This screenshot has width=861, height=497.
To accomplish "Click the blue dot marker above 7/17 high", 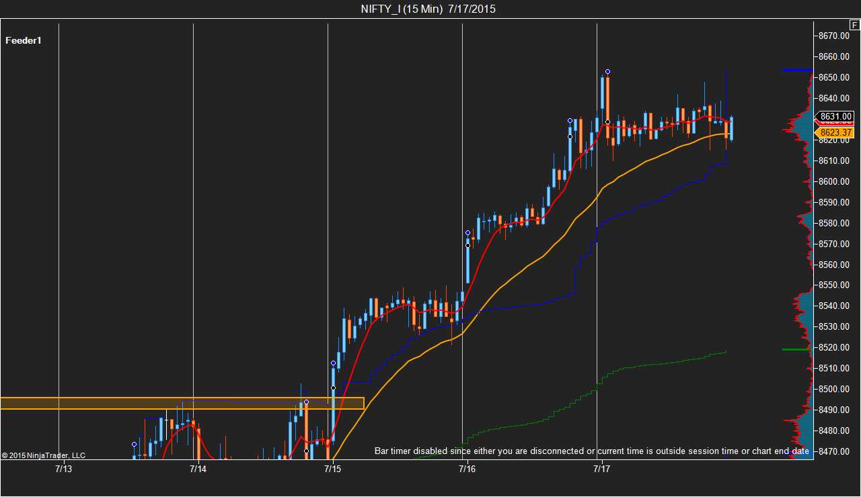I will (607, 71).
